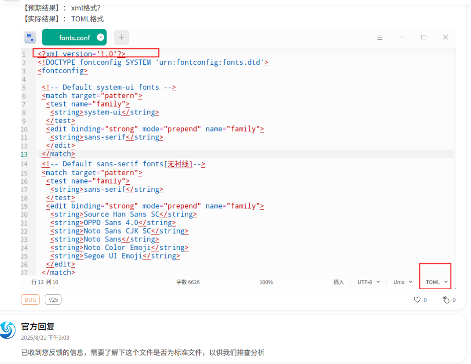Click the Noto Color Emoji line
Image resolution: width=471 pixels, height=364 pixels.
pyautogui.click(x=119, y=248)
